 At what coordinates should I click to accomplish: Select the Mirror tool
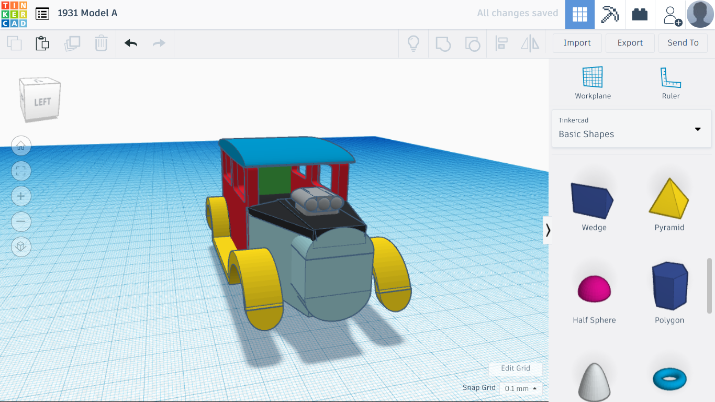click(529, 43)
